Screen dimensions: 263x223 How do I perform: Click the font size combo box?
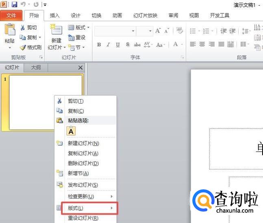pos(145,31)
